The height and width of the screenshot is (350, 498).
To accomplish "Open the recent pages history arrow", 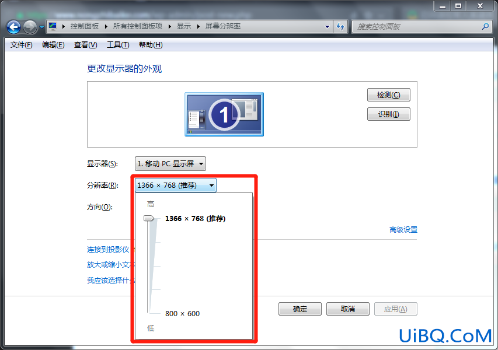I will coord(41,27).
